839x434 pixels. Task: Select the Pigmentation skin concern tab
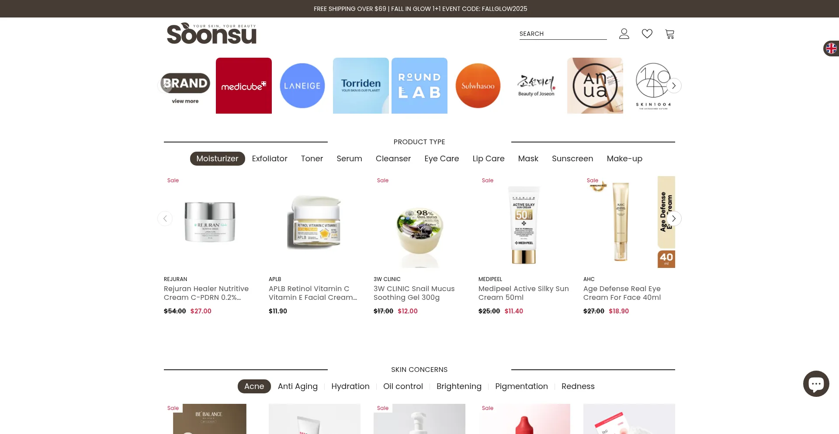click(521, 386)
